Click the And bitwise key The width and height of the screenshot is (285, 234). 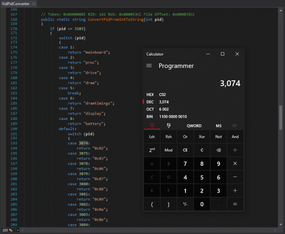235,137
